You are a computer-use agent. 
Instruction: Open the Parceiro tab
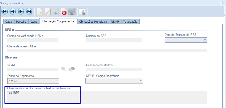pos(21,22)
